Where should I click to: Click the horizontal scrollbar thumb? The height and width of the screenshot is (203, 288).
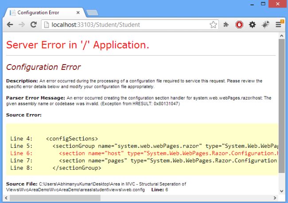pos(55,198)
